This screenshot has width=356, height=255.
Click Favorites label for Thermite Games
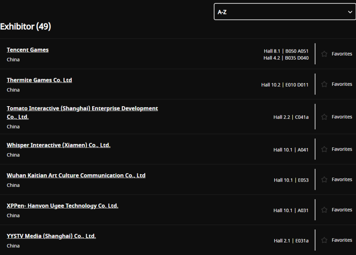[342, 84]
